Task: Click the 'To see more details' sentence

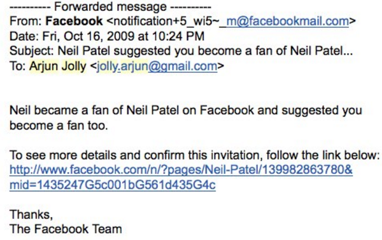Action: click(x=195, y=155)
